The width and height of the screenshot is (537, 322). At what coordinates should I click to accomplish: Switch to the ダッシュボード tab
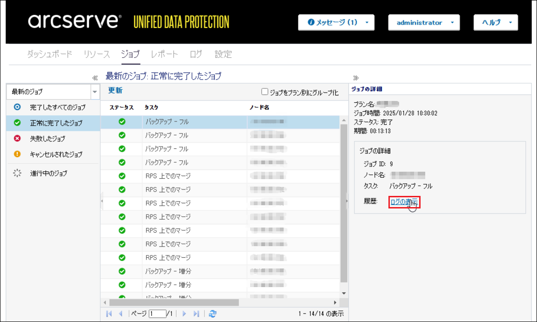pos(50,54)
